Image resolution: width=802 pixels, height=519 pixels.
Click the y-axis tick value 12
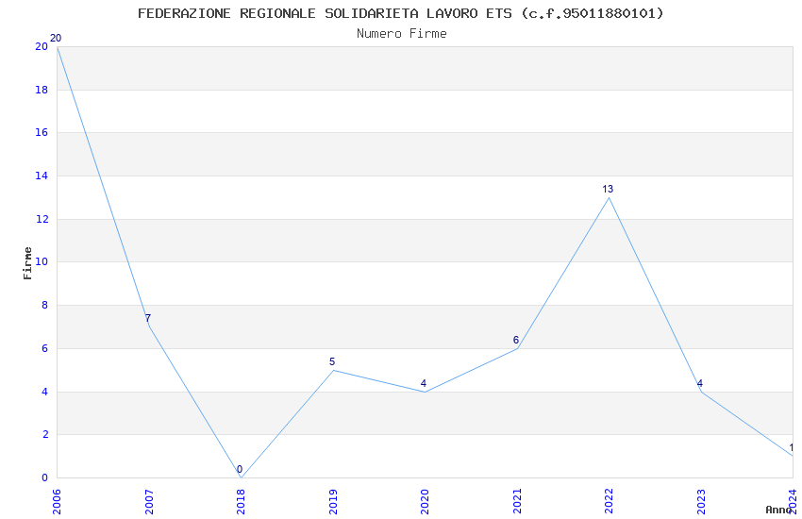[x=42, y=219]
